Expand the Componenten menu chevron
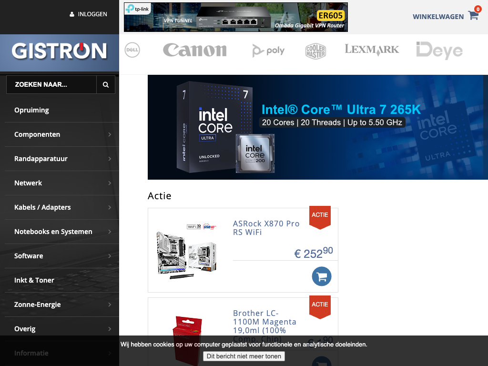The height and width of the screenshot is (366, 488). pos(110,135)
